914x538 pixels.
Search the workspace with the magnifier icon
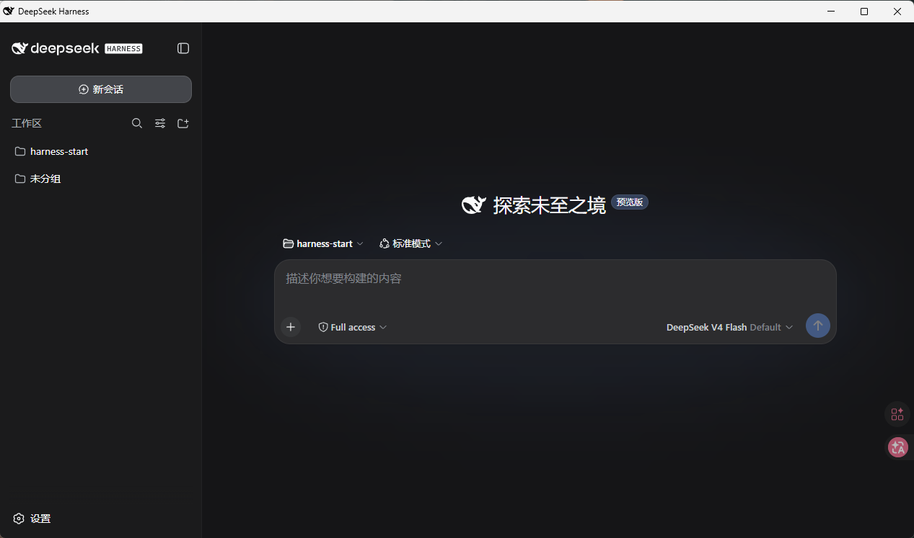point(137,123)
